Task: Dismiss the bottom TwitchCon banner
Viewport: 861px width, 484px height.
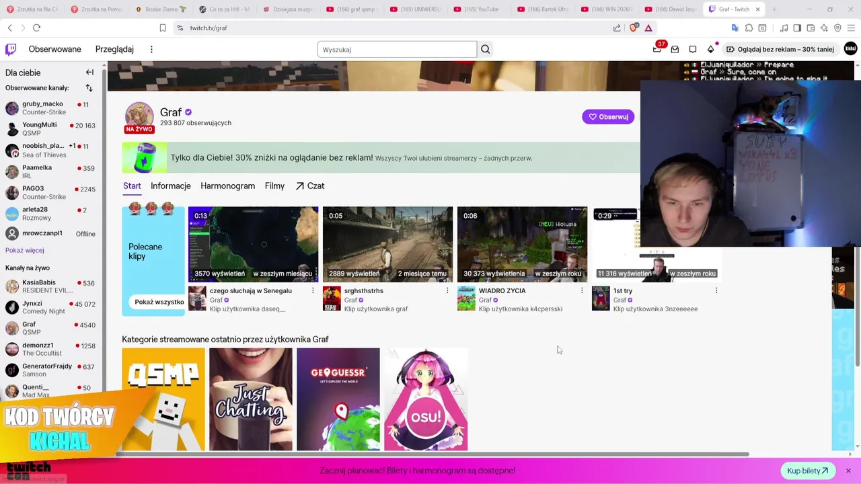Action: pos(848,471)
